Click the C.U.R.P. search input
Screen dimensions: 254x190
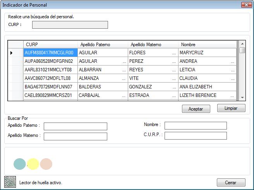[196, 136]
